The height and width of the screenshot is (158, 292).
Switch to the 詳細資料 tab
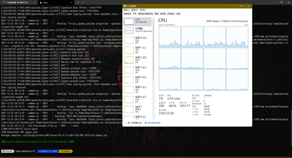[x=171, y=14]
